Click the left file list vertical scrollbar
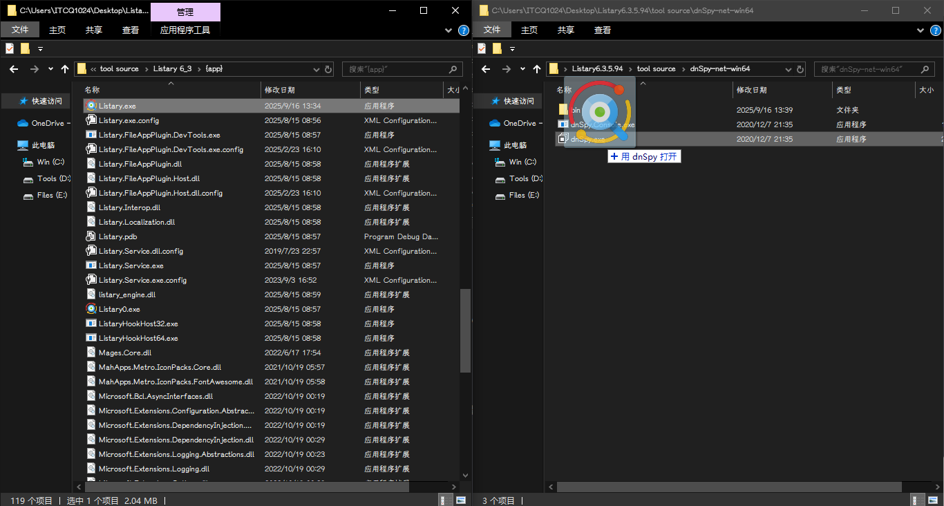The height and width of the screenshot is (506, 944). click(x=465, y=330)
